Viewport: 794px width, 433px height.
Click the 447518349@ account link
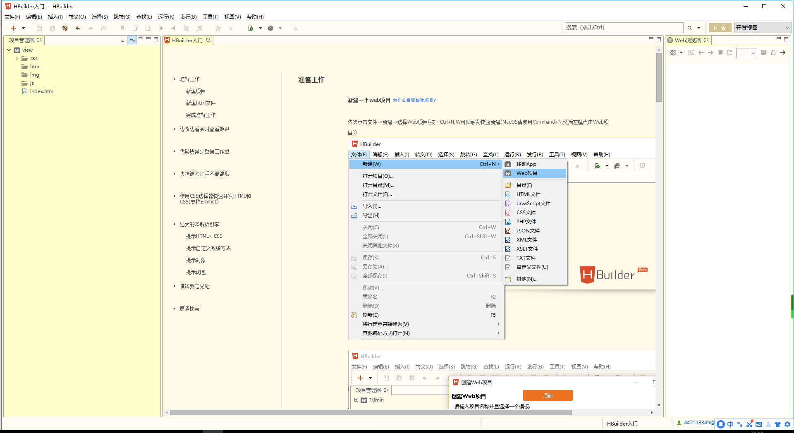[699, 423]
